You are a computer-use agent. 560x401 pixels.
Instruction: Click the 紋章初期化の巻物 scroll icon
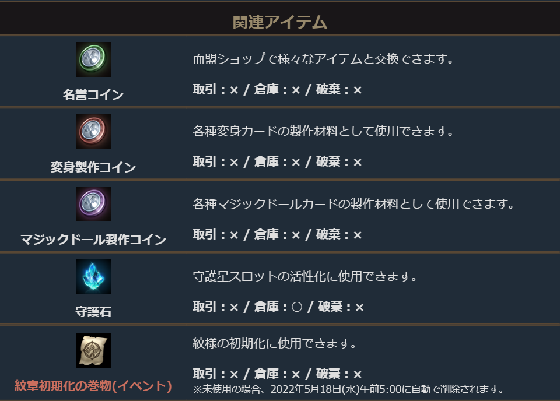click(93, 350)
